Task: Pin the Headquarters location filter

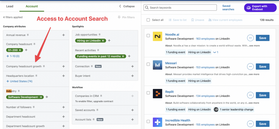Action: 36,76
